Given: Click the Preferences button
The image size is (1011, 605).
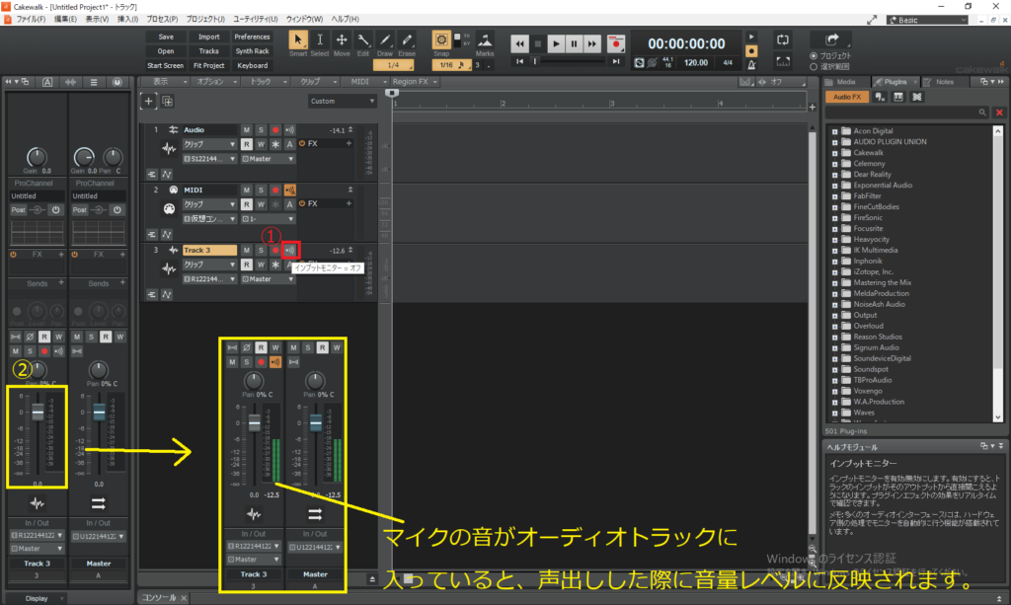Looking at the screenshot, I should click(252, 38).
